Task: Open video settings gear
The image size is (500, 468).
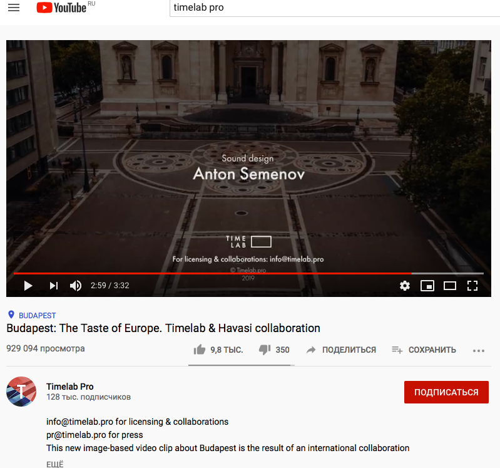Action: [x=405, y=286]
